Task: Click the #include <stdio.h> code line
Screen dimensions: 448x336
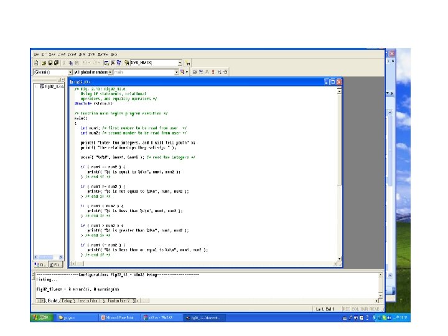Action: tap(93, 103)
